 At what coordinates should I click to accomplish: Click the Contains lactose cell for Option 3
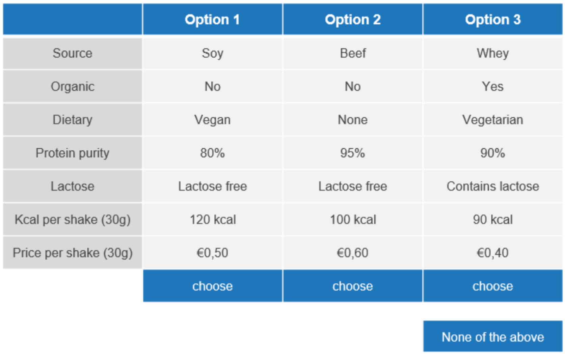(x=493, y=186)
